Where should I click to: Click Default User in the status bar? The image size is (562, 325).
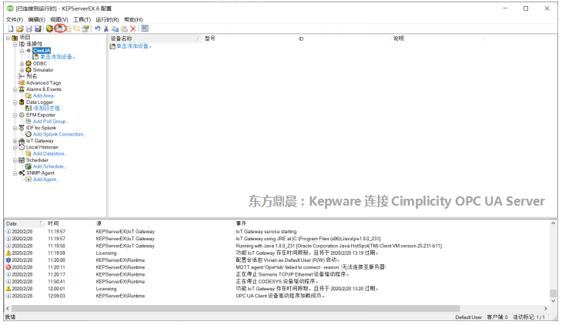coord(468,317)
